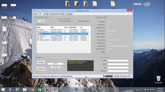
Task: Click the network signal tray icon
Action: 131,90
